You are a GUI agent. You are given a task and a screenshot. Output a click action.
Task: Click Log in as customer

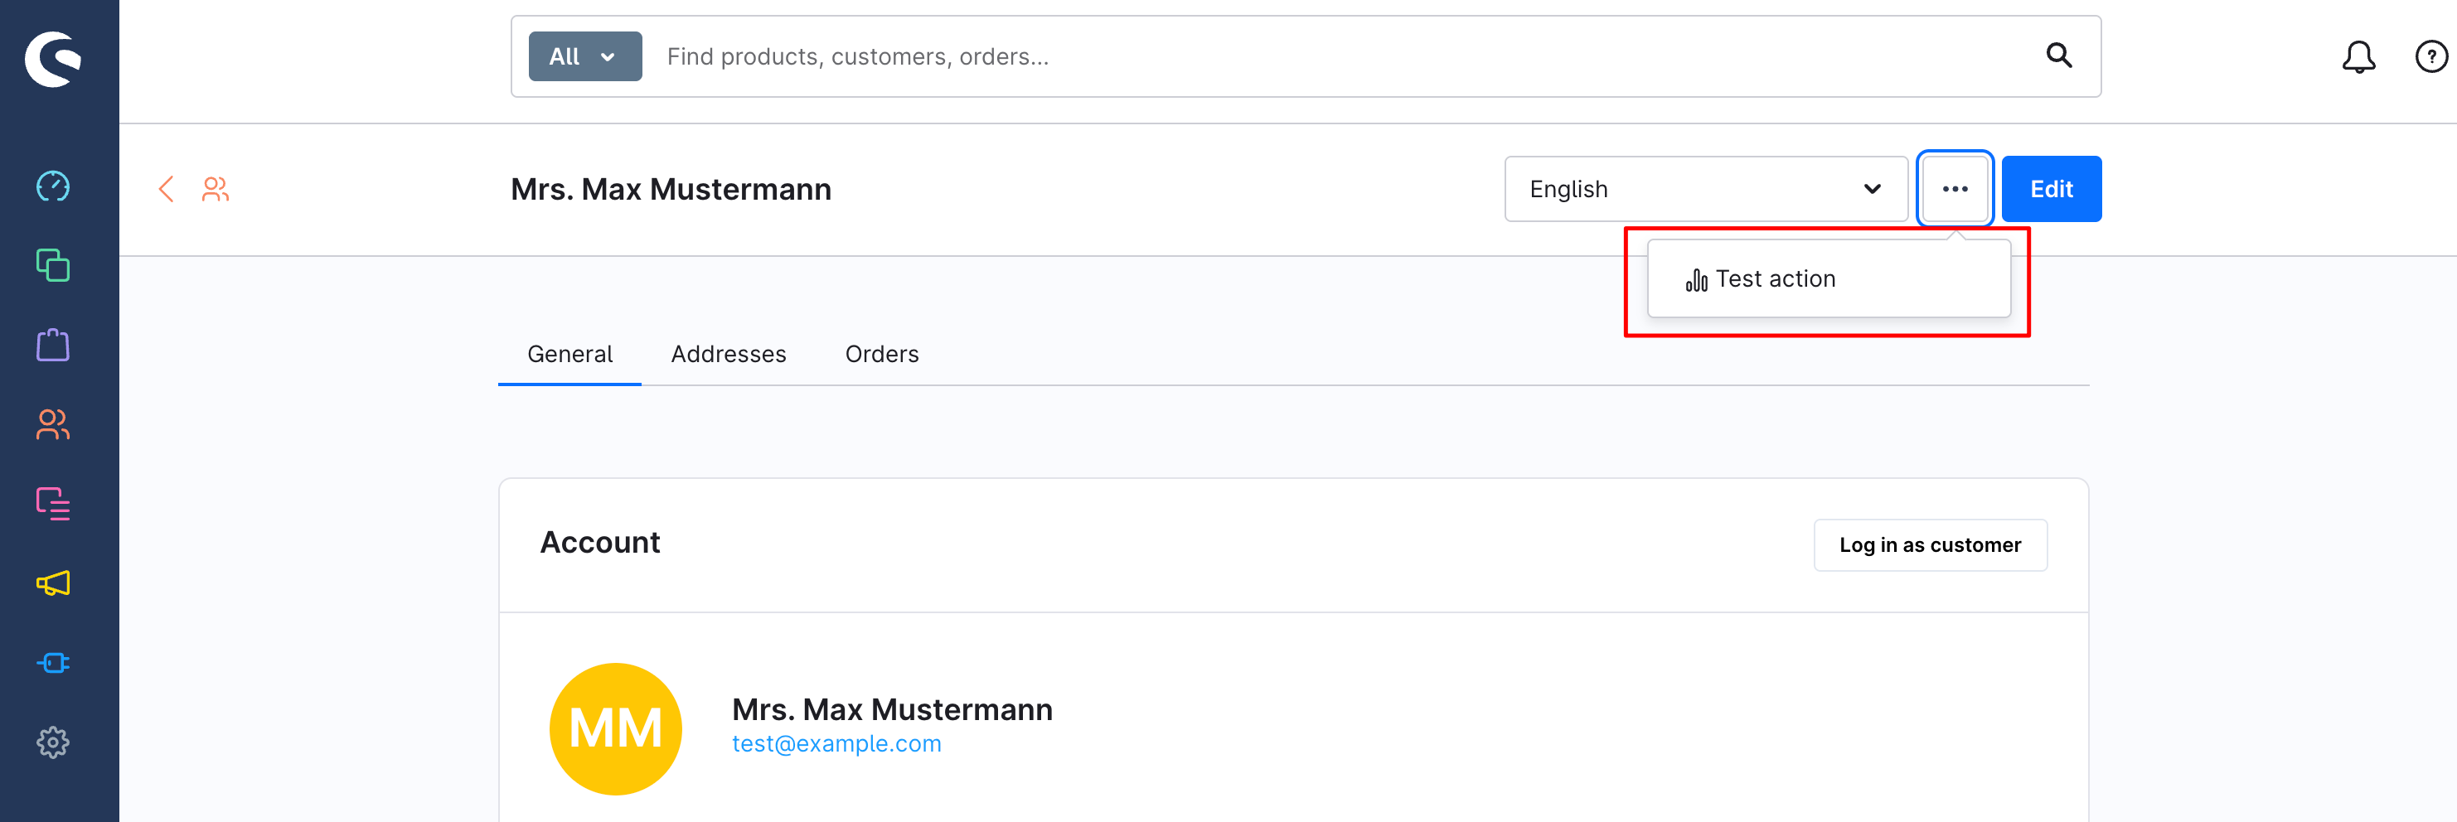[1931, 544]
